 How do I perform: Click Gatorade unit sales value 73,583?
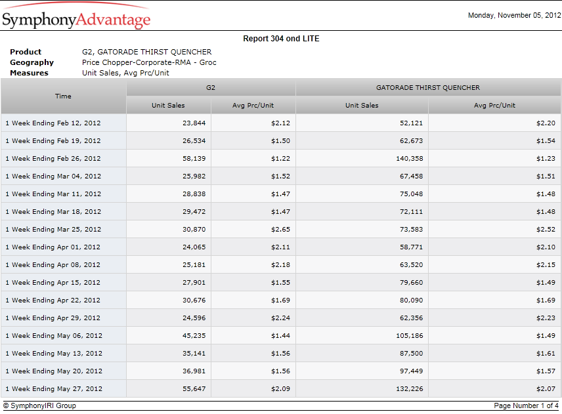point(412,230)
